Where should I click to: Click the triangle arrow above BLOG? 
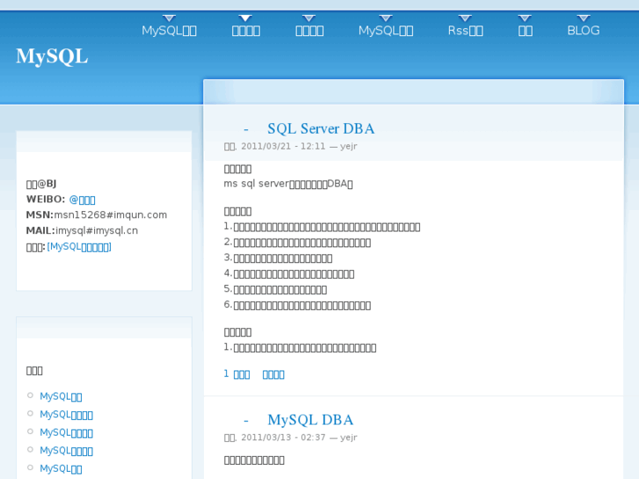coord(584,18)
